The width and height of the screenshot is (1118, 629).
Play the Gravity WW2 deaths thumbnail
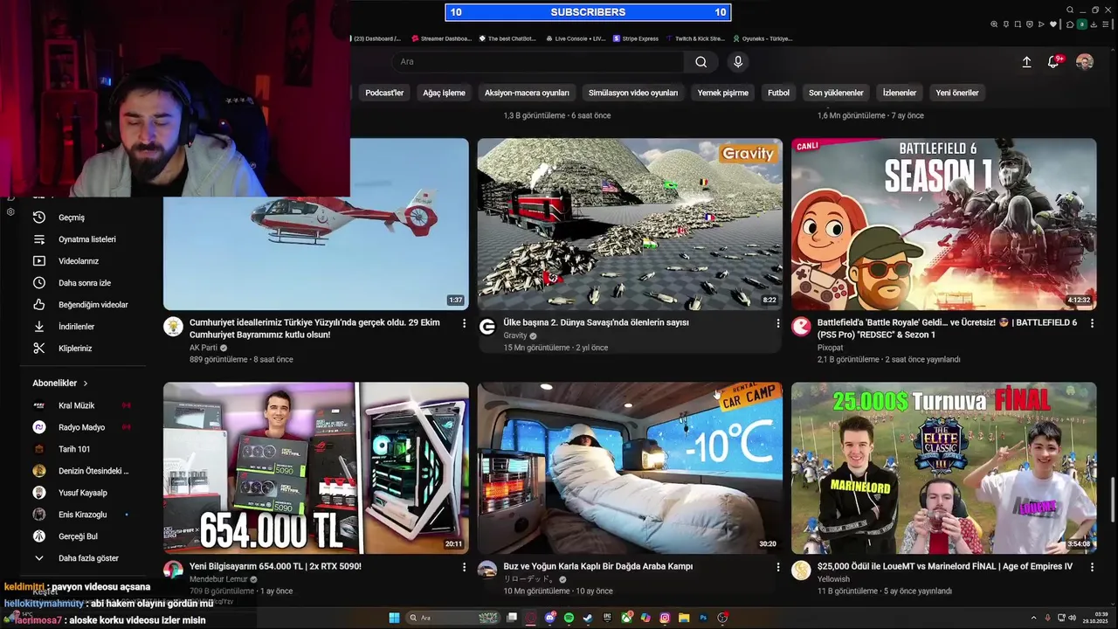coord(630,224)
